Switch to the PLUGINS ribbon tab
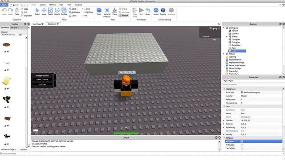This screenshot has height=160, width=285. click(78, 5)
